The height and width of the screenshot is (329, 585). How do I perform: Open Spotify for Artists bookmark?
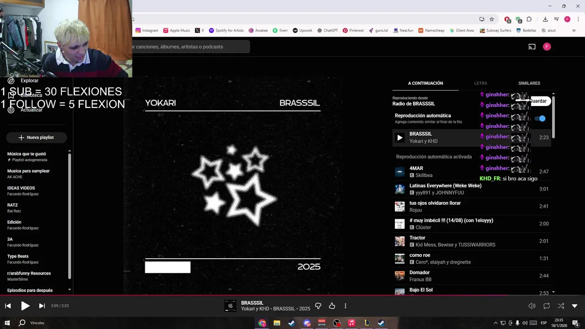click(226, 31)
